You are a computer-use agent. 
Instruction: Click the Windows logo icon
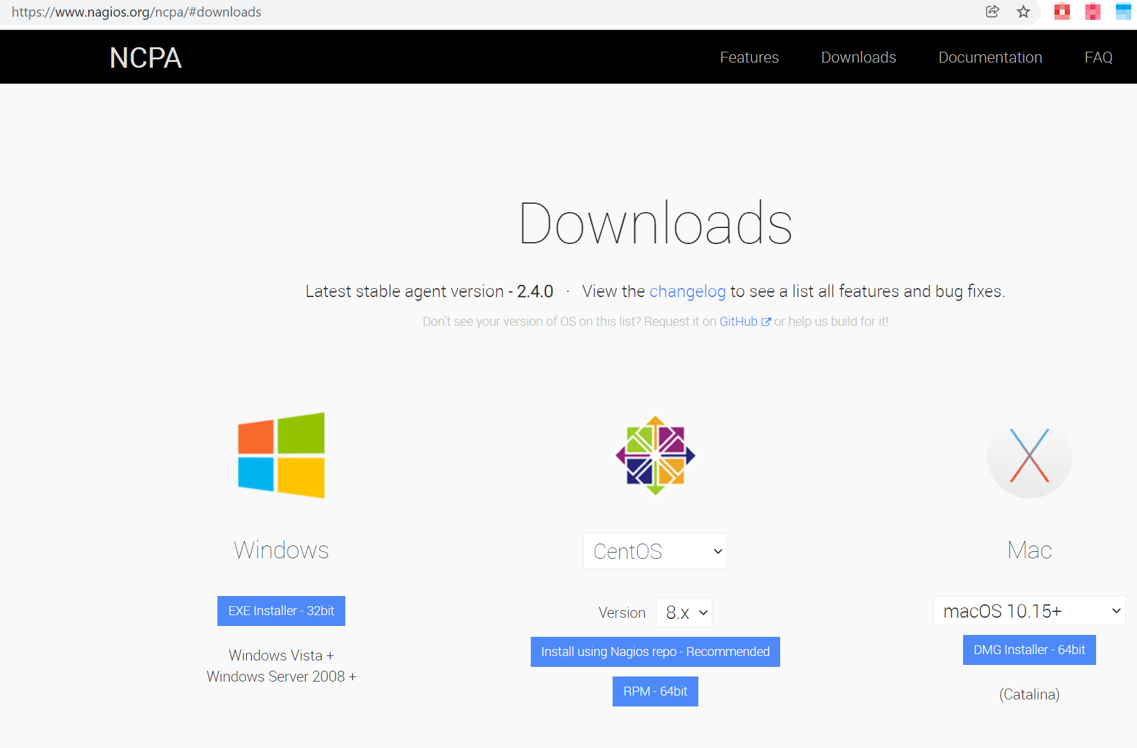(281, 455)
